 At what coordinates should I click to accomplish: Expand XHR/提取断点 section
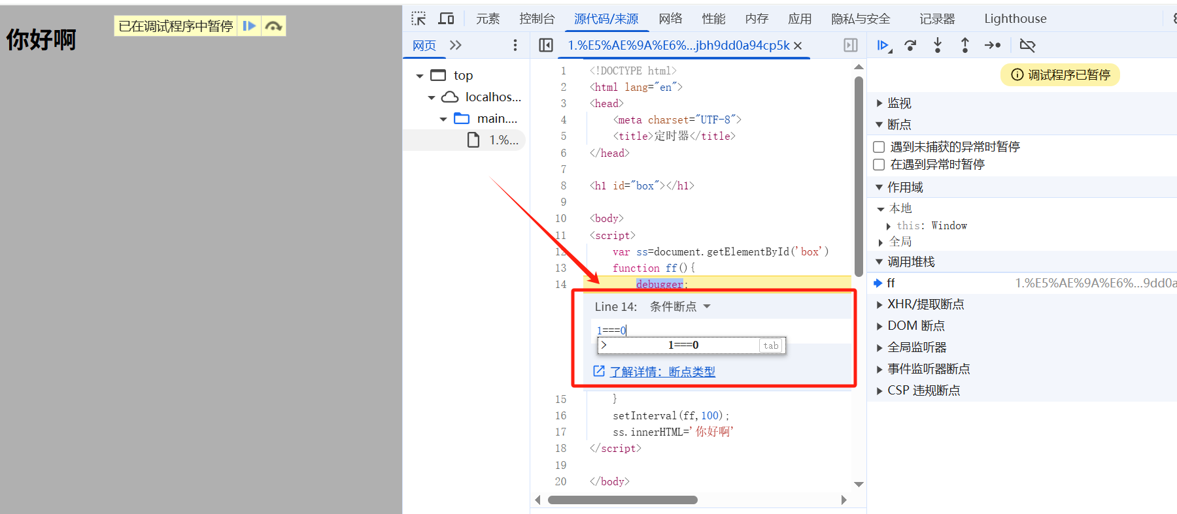(879, 304)
